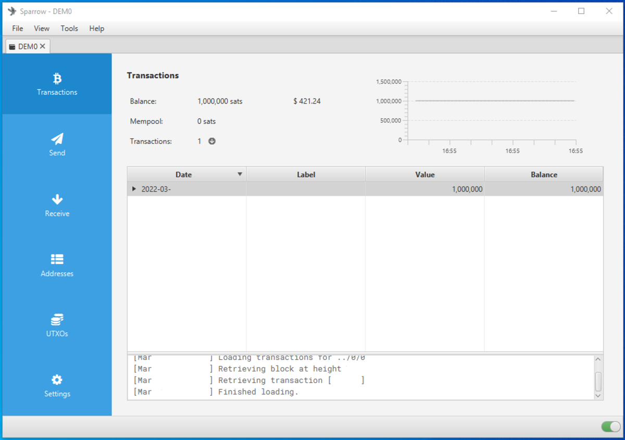Open the Transactions sidebar section
This screenshot has width=625, height=440.
pos(57,84)
